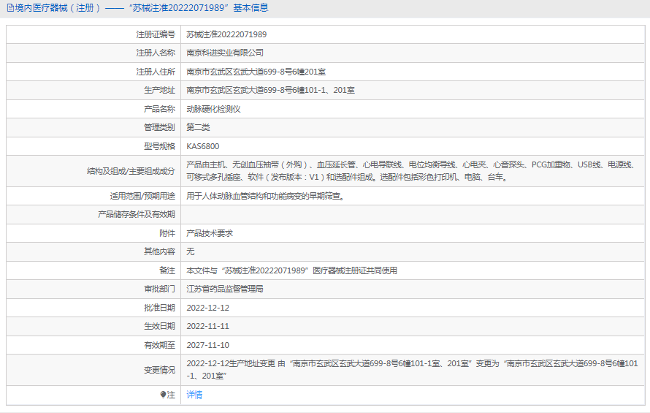Image resolution: width=650 pixels, height=413 pixels.
Task: Click the 注册人住所 label
Action: (x=156, y=72)
